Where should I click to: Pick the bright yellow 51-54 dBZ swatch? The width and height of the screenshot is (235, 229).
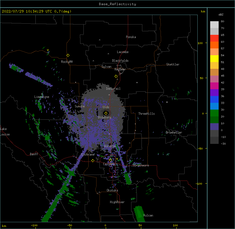(x=214, y=58)
